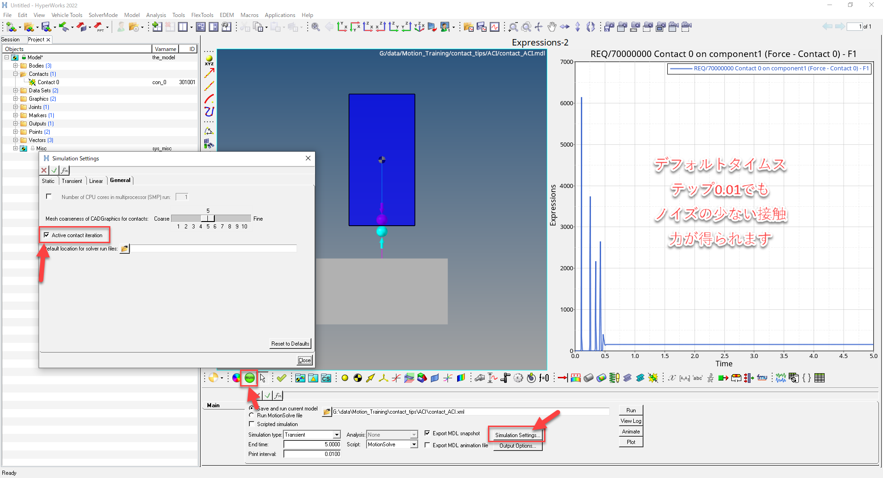The image size is (883, 478).
Task: Click the End time input field
Action: coord(312,444)
